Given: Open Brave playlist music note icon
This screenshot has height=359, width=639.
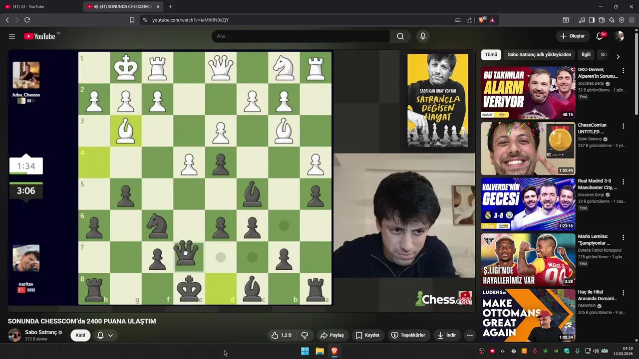Looking at the screenshot, I should tap(582, 20).
